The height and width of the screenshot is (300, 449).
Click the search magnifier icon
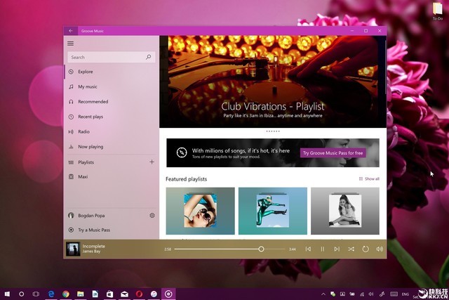tap(148, 57)
